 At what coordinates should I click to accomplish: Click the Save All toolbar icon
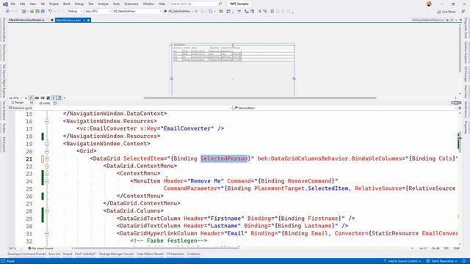click(x=43, y=11)
